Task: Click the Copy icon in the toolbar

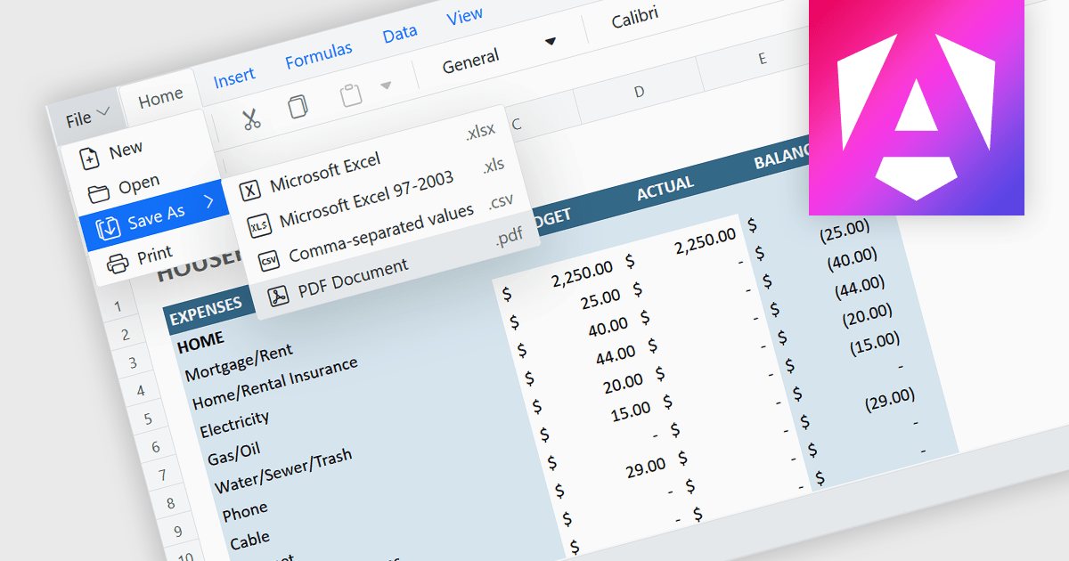Action: point(298,104)
